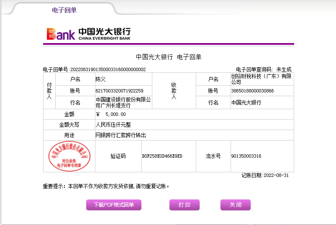Select payee name 创裕财税科技（广东）有限公司
The width and height of the screenshot is (336, 225).
pos(261,79)
